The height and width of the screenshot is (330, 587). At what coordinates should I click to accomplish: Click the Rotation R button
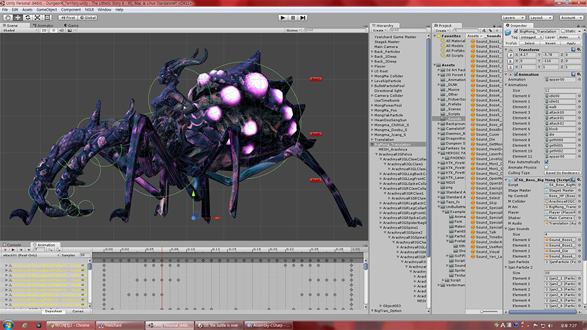pyautogui.click(x=510, y=61)
